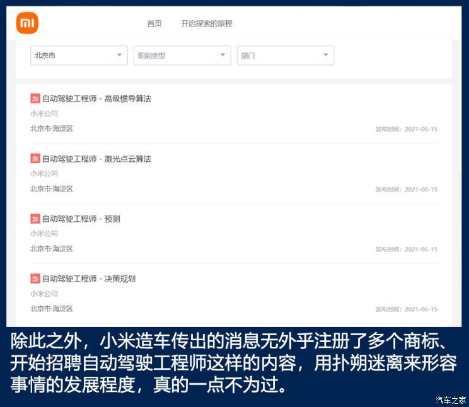Image resolution: width=469 pixels, height=407 pixels.
Task: Click publish date of 预测 job
Action: pos(406,249)
